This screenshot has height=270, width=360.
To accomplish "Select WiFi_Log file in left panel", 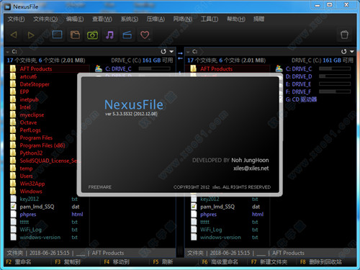I will pyautogui.click(x=30, y=230).
